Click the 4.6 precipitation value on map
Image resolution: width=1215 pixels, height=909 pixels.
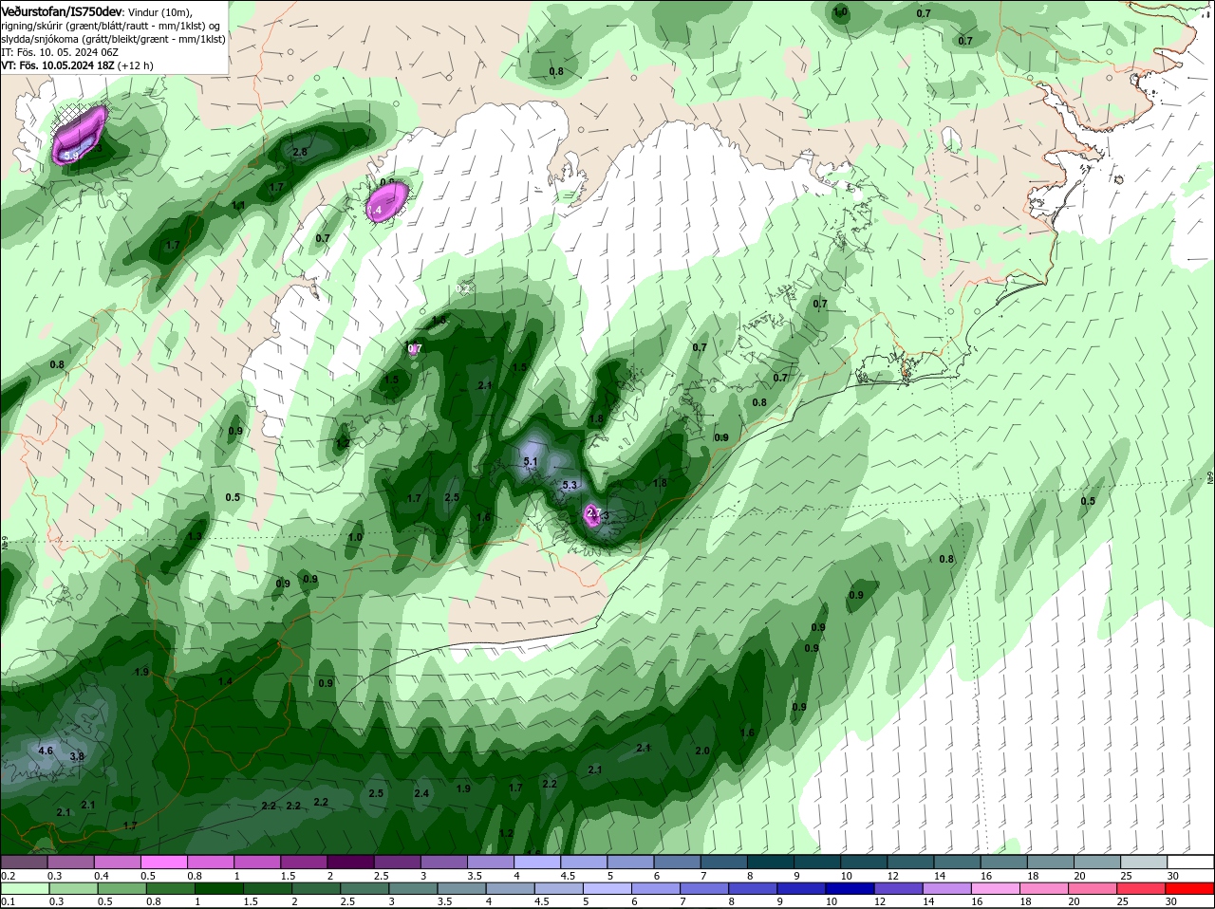click(x=45, y=751)
